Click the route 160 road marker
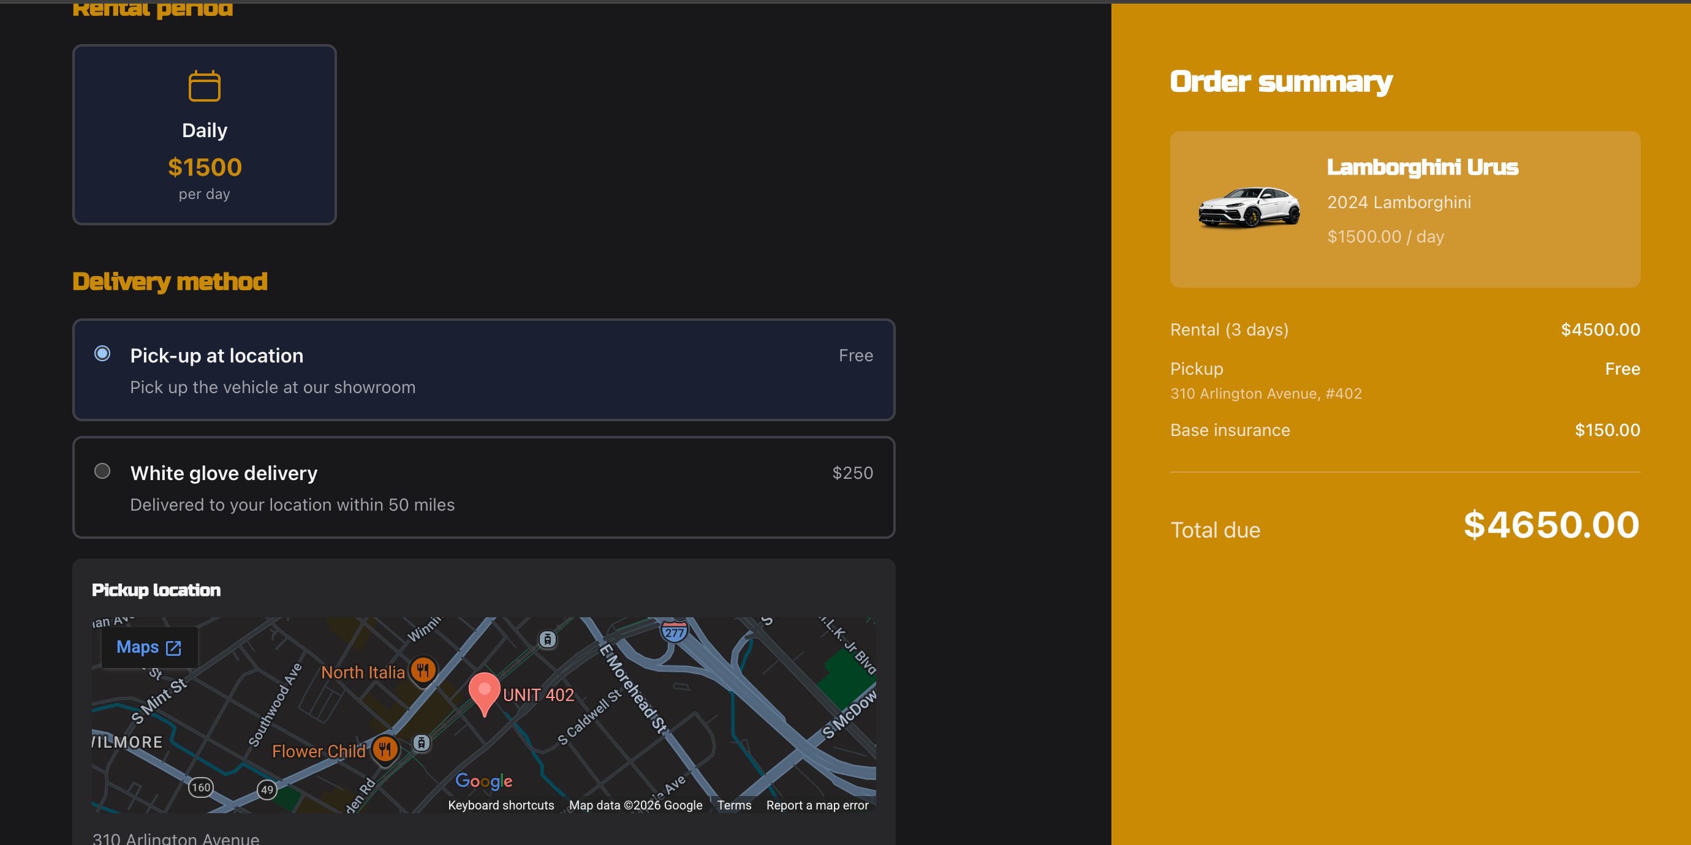Viewport: 1691px width, 845px height. click(x=201, y=787)
